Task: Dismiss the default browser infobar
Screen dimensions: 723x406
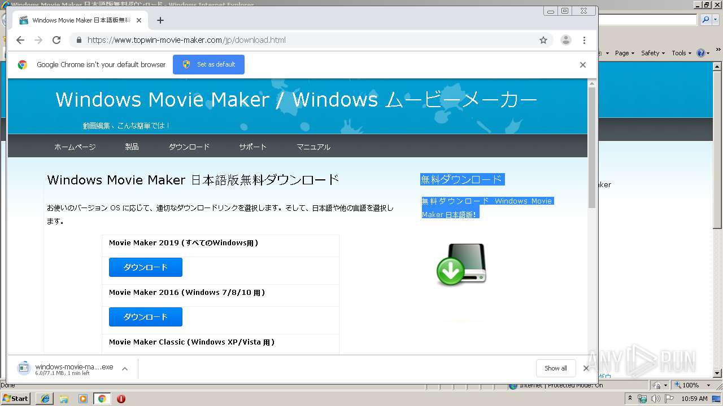Action: [x=582, y=65]
